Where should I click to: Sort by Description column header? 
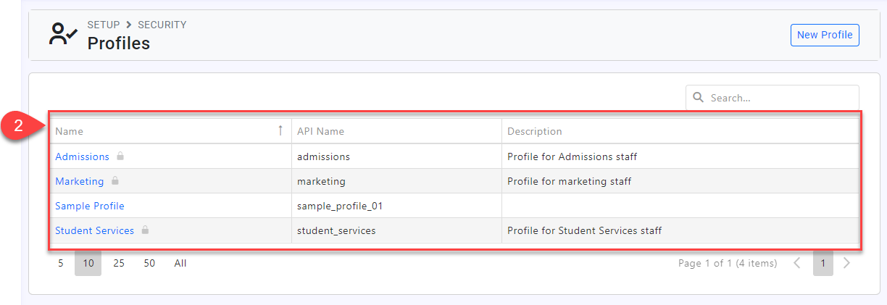534,131
